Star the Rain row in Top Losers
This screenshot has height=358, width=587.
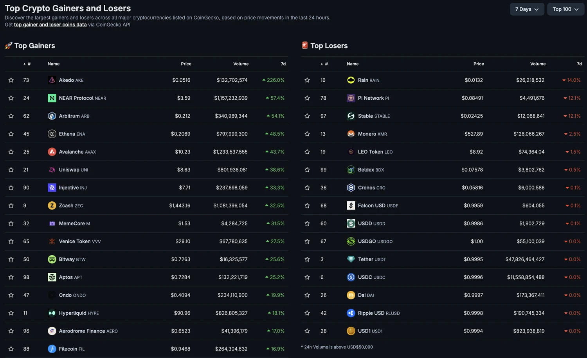[307, 80]
